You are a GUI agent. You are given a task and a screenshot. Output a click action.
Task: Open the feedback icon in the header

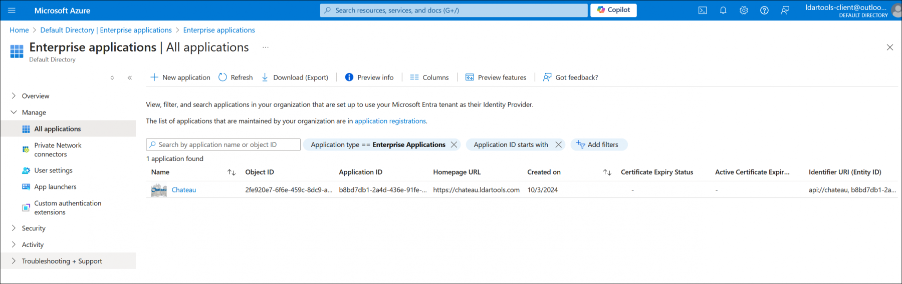pos(785,10)
